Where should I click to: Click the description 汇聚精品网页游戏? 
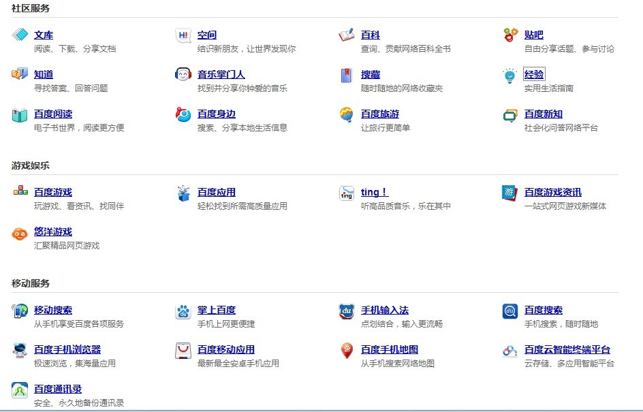[67, 245]
